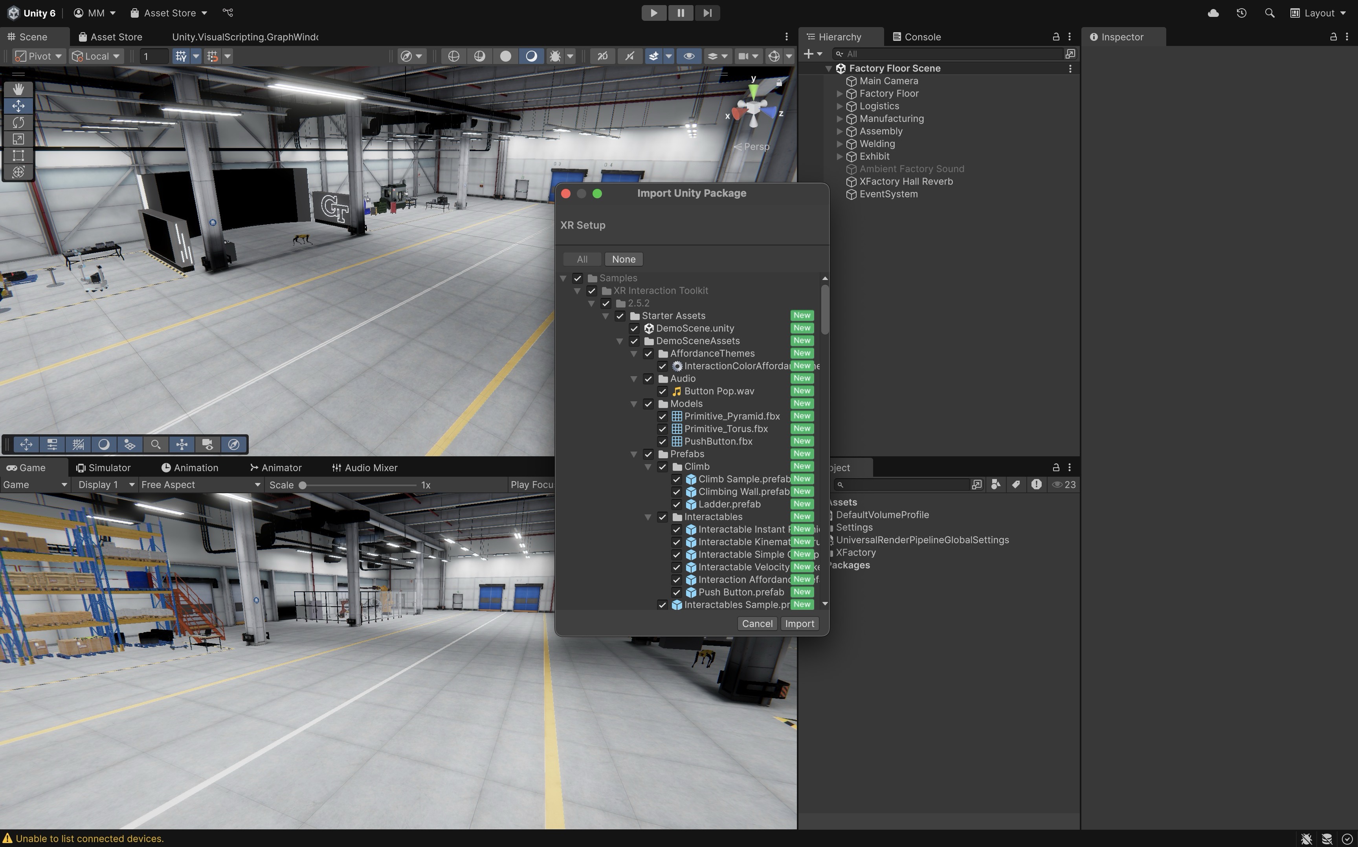Click the Hierarchy search field
Image resolution: width=1358 pixels, height=847 pixels.
948,54
